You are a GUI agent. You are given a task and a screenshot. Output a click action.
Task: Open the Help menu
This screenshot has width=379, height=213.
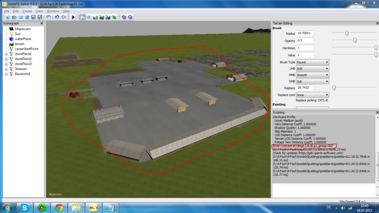coord(66,11)
